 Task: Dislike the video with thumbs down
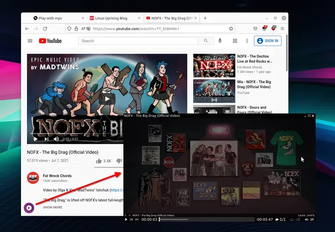pyautogui.click(x=119, y=161)
